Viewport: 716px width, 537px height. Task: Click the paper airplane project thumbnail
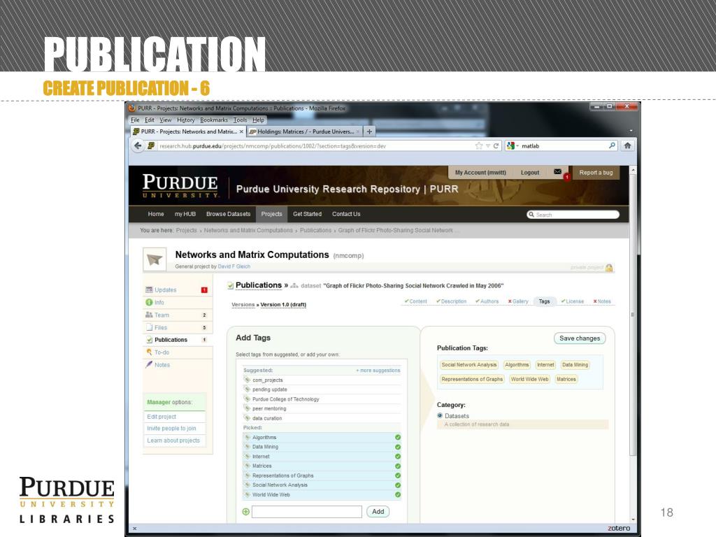155,260
